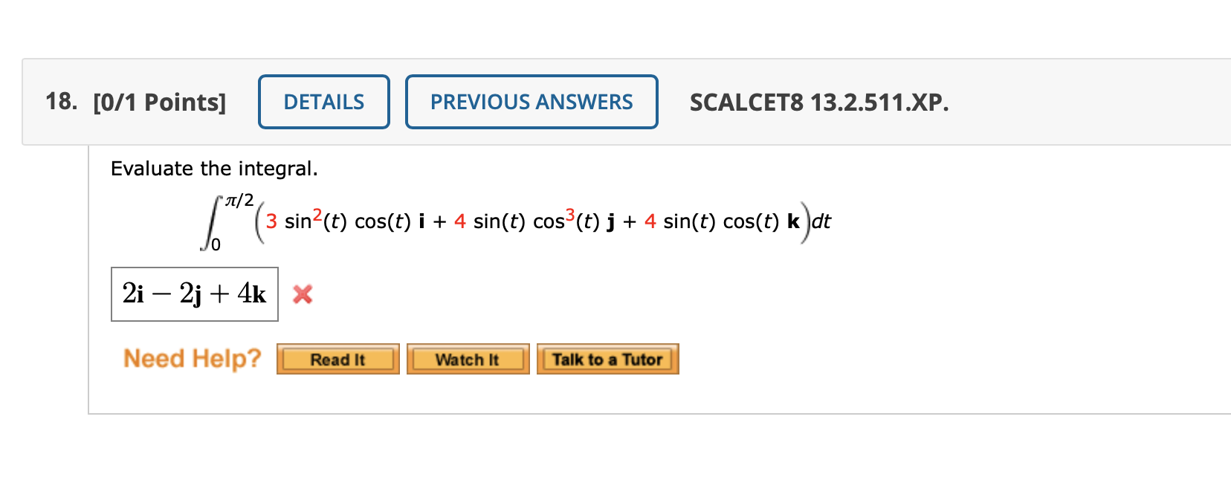
Task: Click the dt at the end of the integral
Action: pyautogui.click(x=821, y=221)
